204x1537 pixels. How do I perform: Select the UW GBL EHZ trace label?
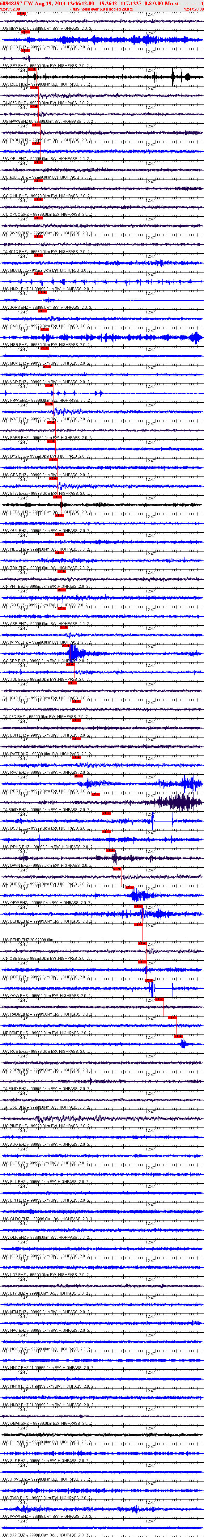[46, 159]
